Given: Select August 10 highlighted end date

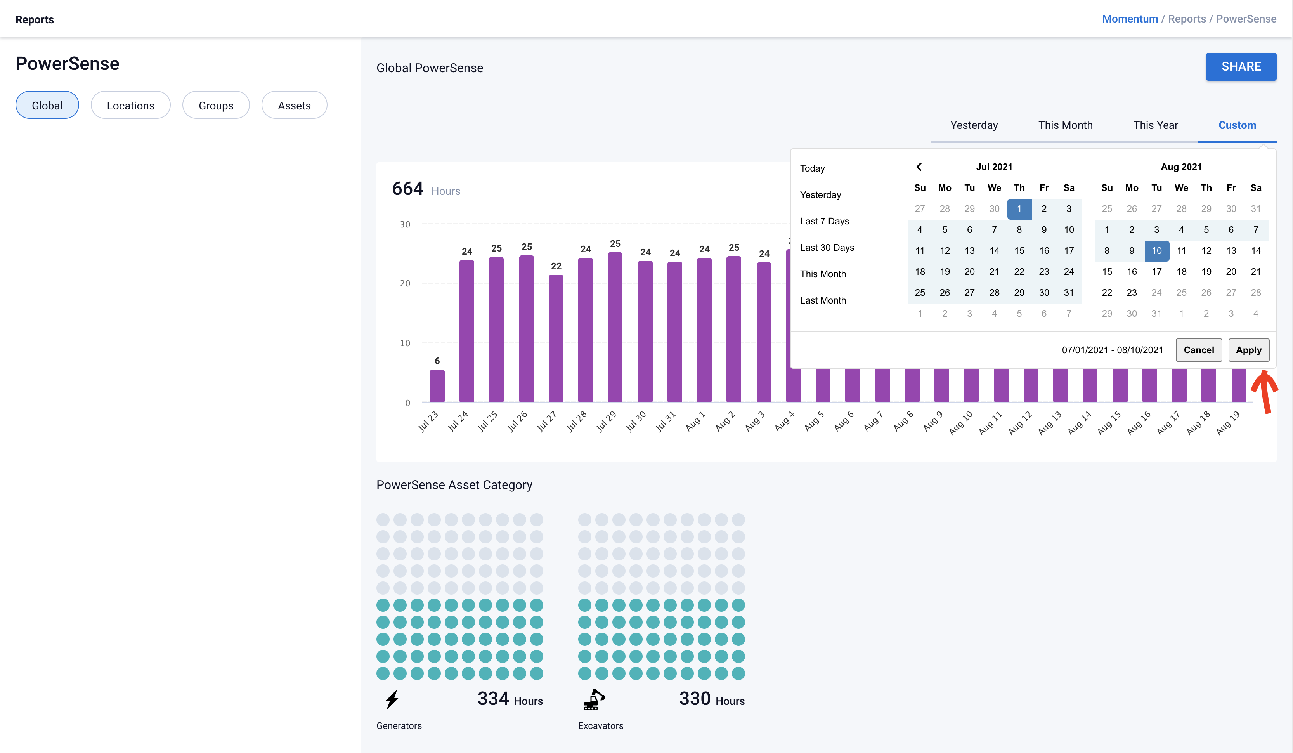Looking at the screenshot, I should click(x=1156, y=250).
